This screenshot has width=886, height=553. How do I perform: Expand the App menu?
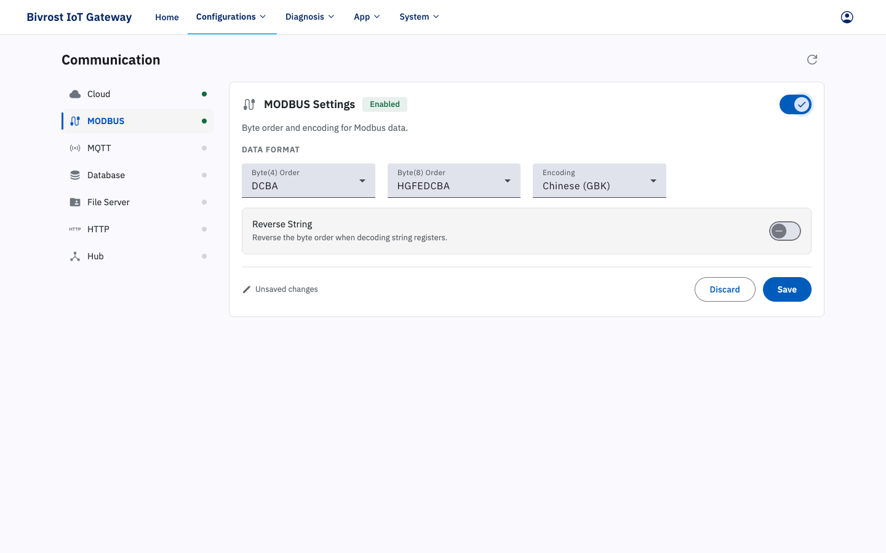pyautogui.click(x=367, y=17)
